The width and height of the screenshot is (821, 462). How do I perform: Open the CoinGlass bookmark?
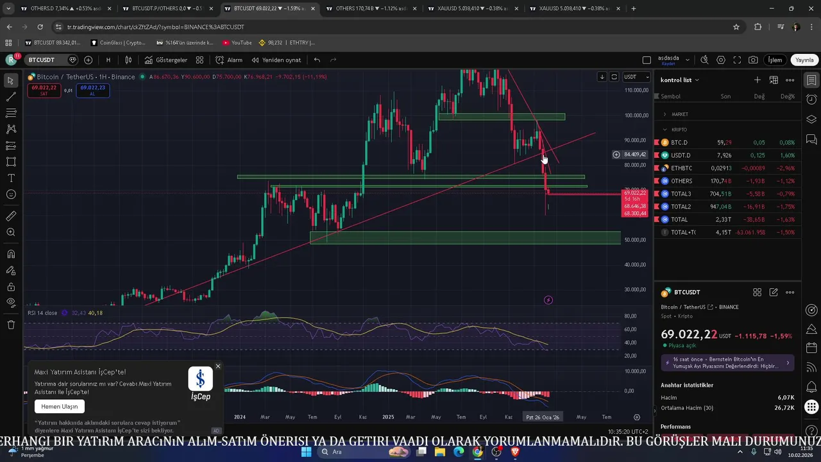(118, 43)
